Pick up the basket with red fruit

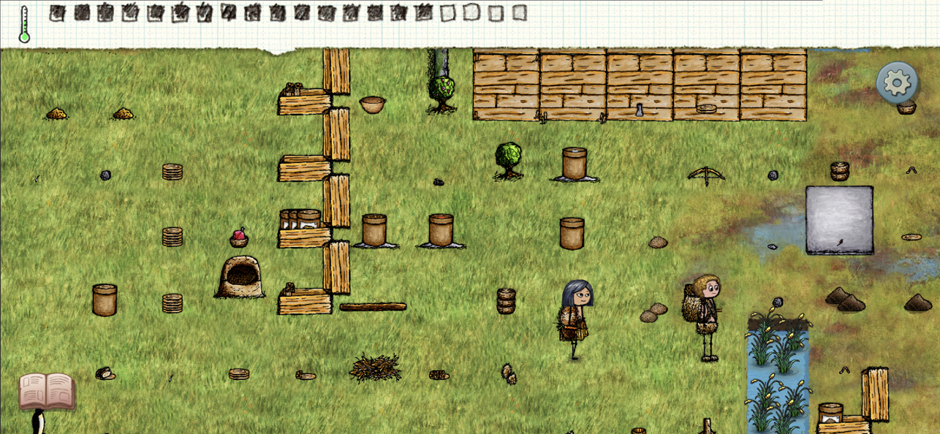coord(238,238)
